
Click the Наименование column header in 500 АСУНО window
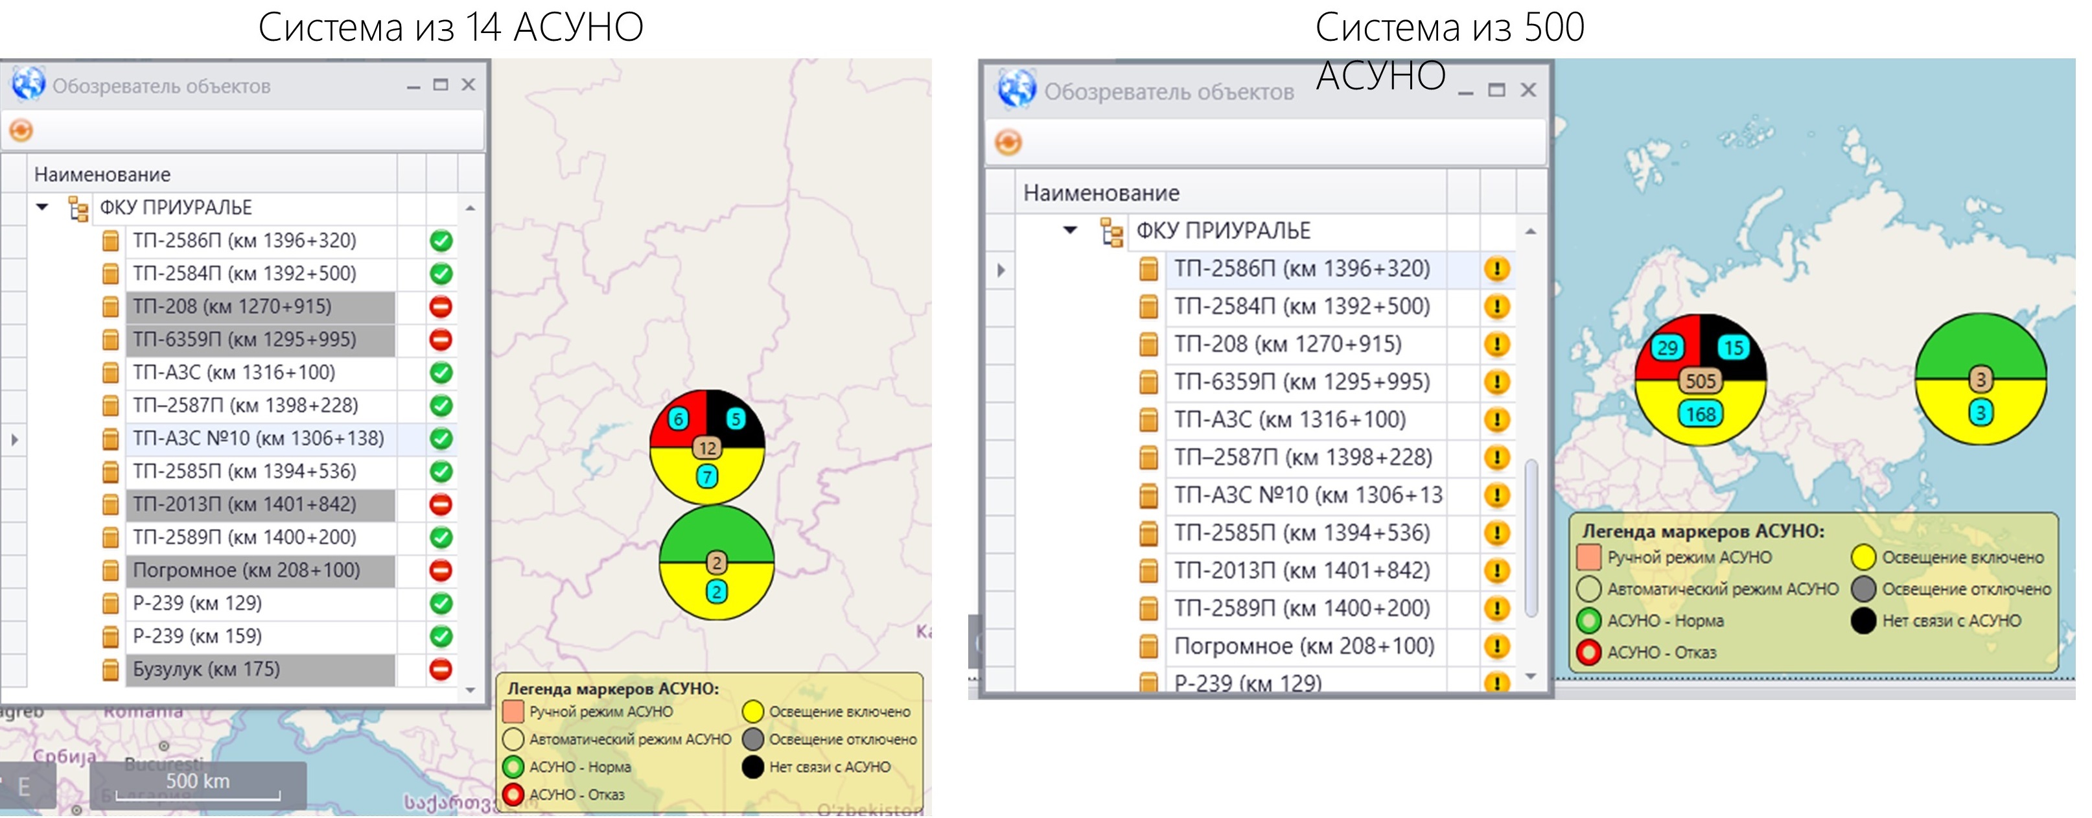(1231, 193)
